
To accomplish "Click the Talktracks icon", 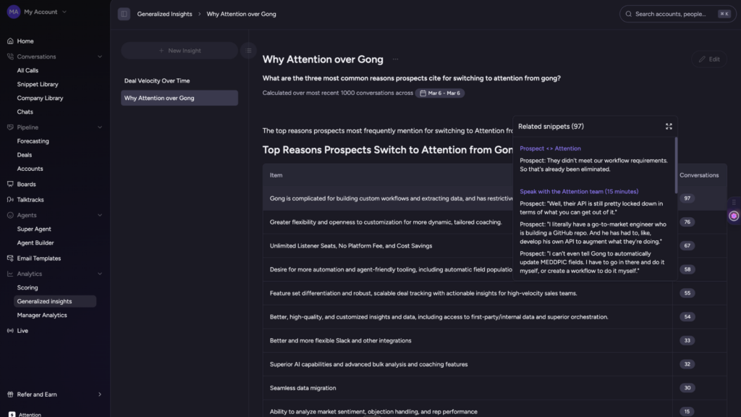I will 10,200.
